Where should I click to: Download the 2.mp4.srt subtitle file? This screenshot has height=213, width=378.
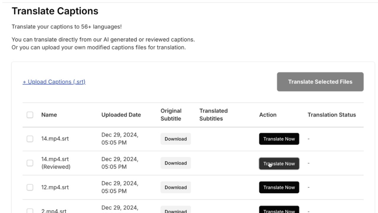coord(176,211)
